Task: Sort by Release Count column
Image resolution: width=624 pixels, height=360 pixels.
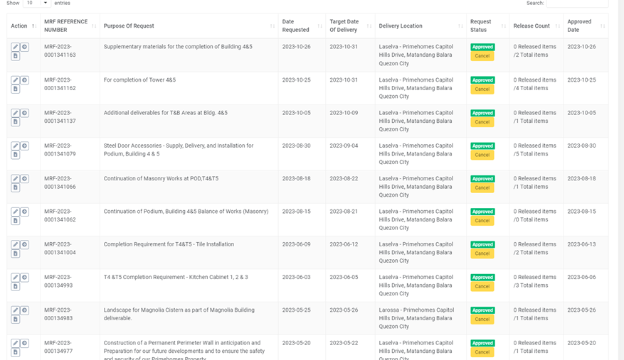Action: pos(532,26)
